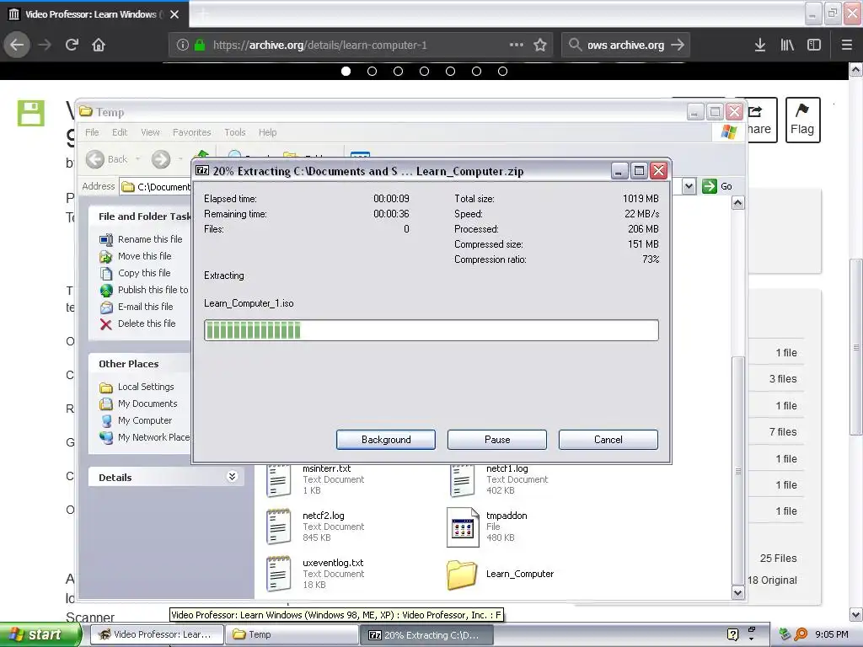
Task: Select sixth carousel dot indicator
Action: [x=477, y=71]
